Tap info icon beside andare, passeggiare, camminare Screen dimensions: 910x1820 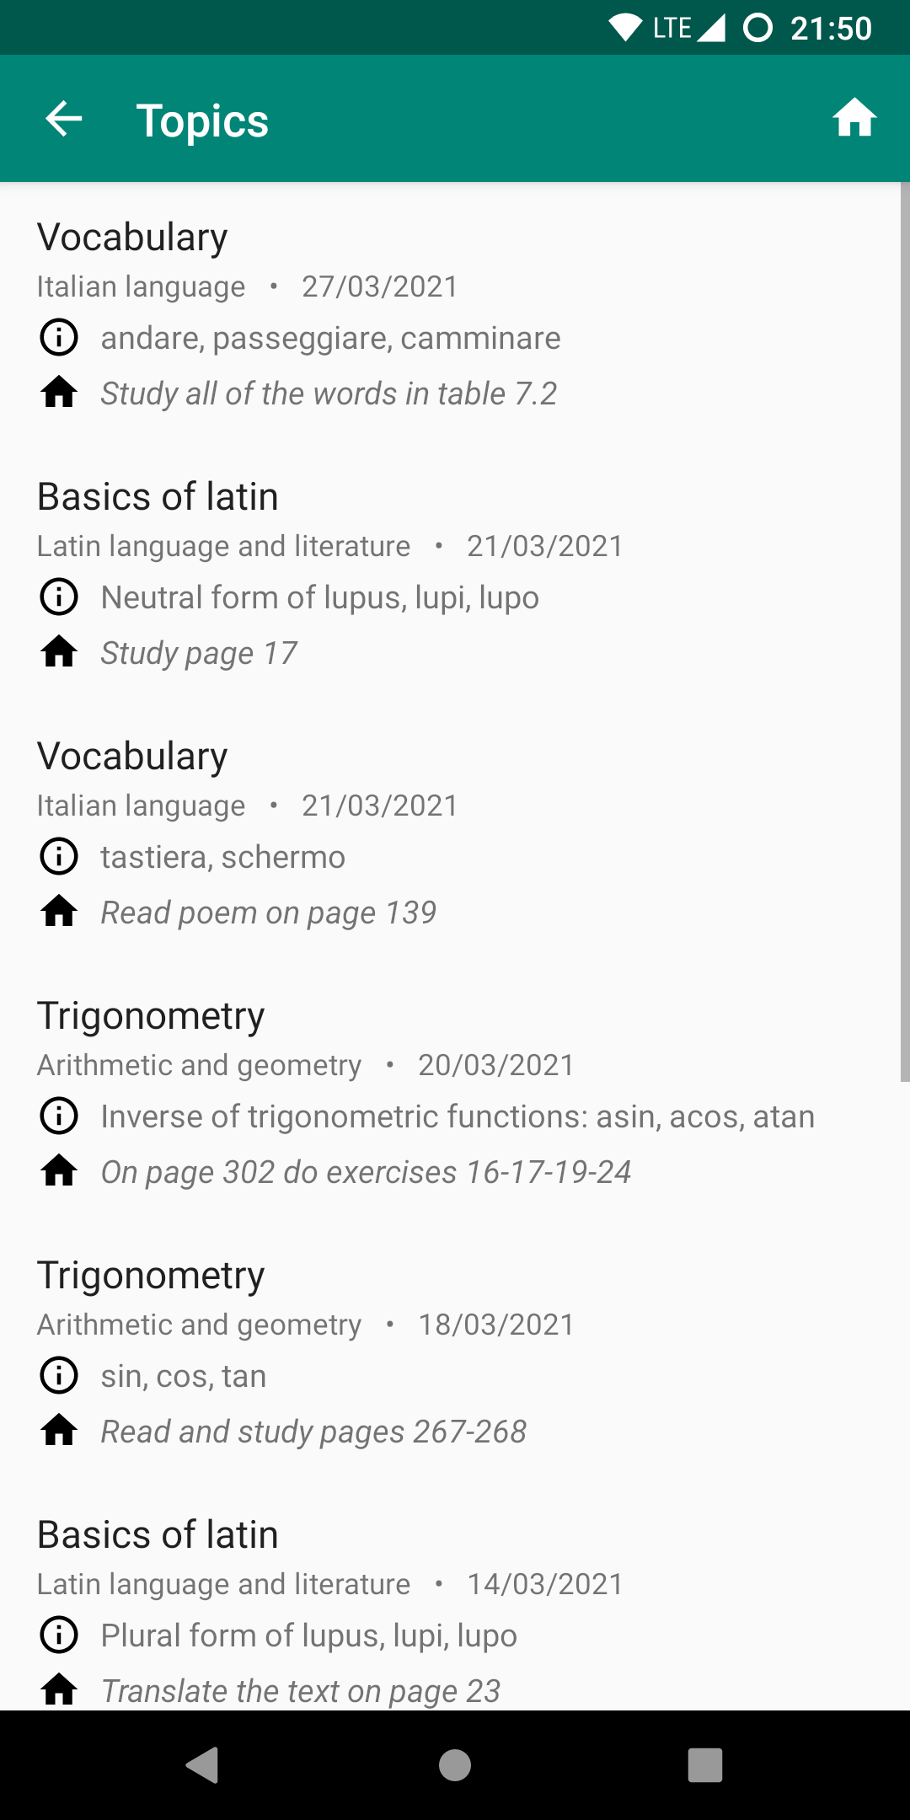pyautogui.click(x=59, y=338)
